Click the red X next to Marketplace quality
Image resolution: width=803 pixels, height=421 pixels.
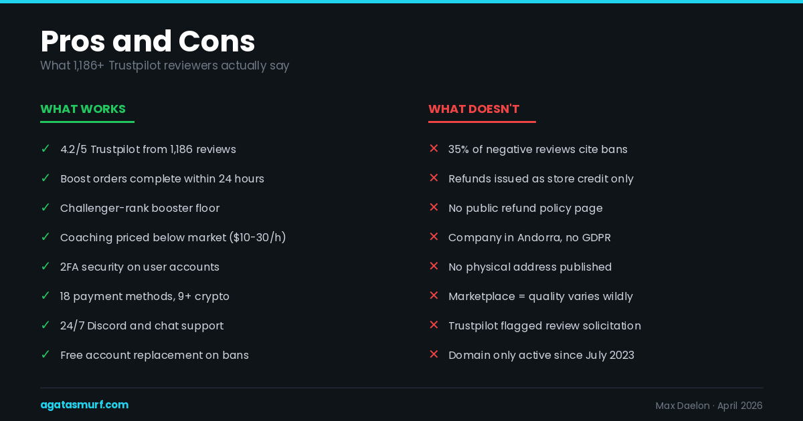point(434,295)
